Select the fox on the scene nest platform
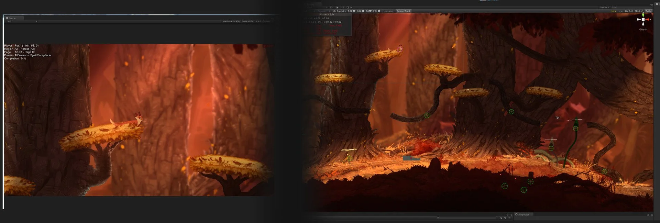The image size is (660, 223). pos(399,48)
